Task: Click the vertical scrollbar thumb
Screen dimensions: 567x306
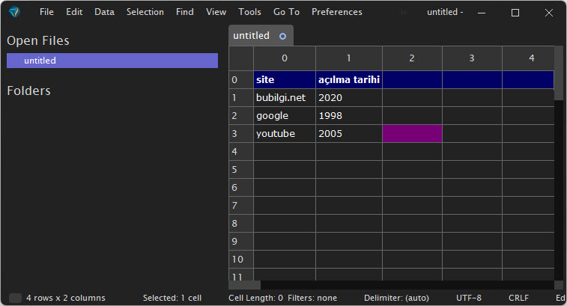Action: pyautogui.click(x=558, y=73)
